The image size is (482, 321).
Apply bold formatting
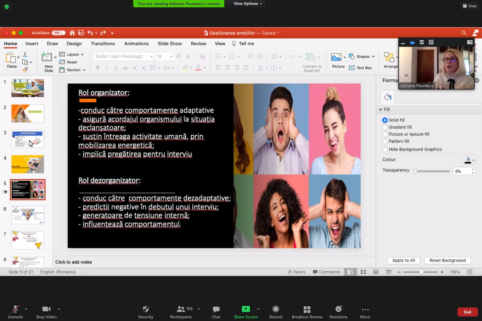point(98,68)
